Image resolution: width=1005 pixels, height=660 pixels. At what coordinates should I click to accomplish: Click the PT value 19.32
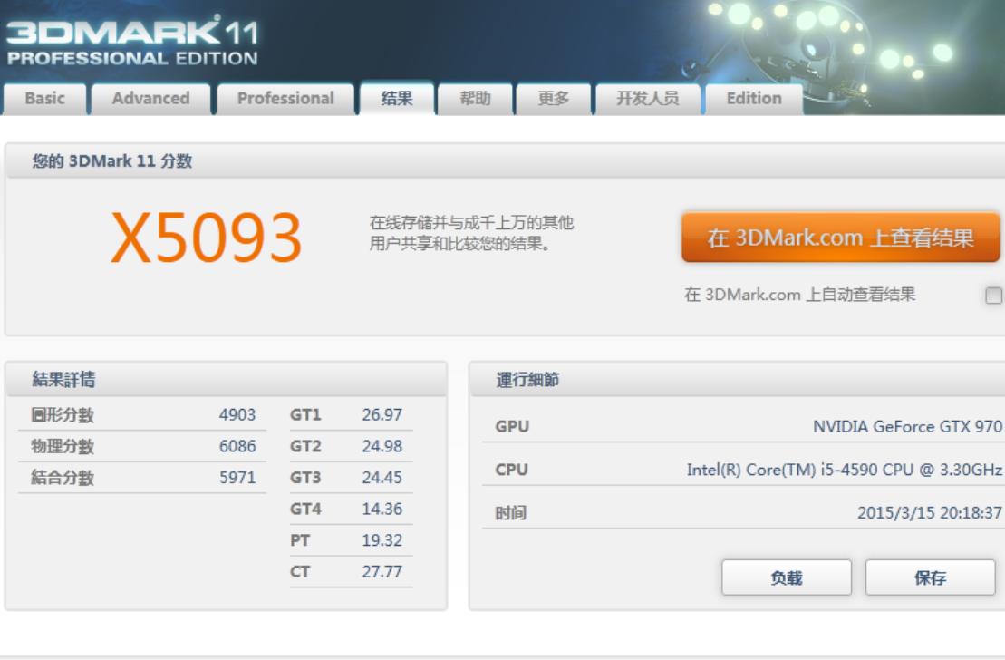point(382,540)
